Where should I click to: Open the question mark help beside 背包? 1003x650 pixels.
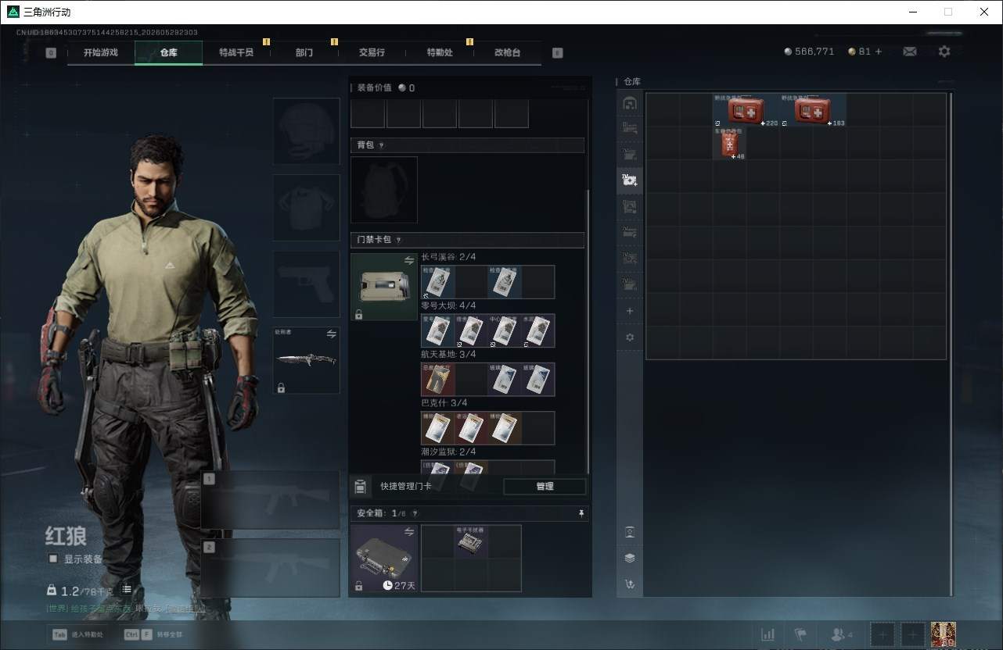pos(381,145)
